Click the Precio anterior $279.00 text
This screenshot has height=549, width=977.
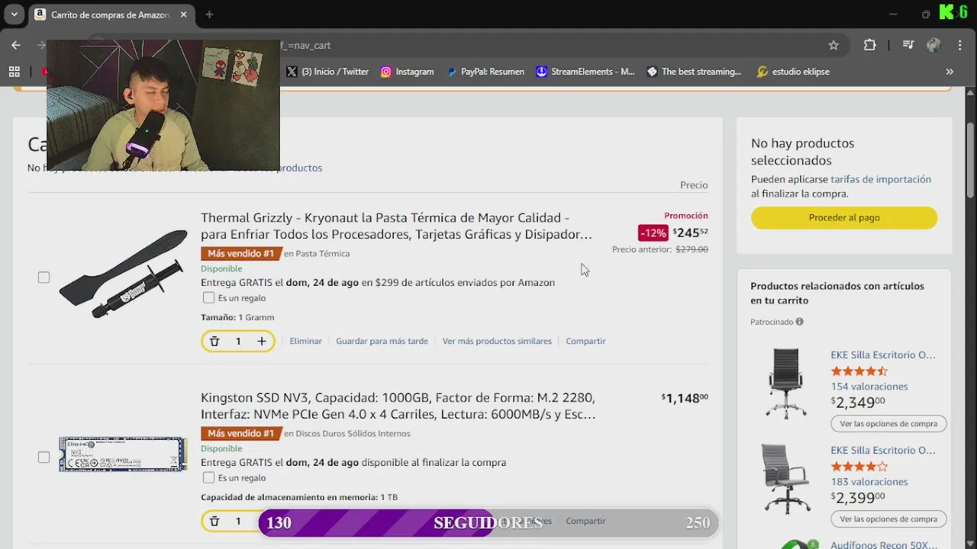(660, 249)
